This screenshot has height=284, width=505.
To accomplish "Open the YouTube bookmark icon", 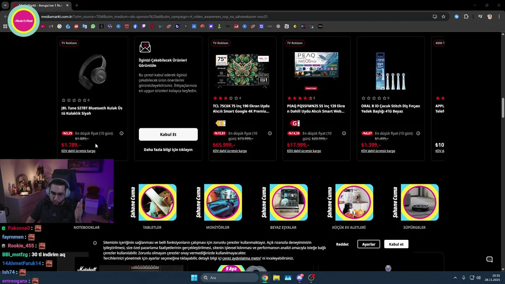I will 43,26.
